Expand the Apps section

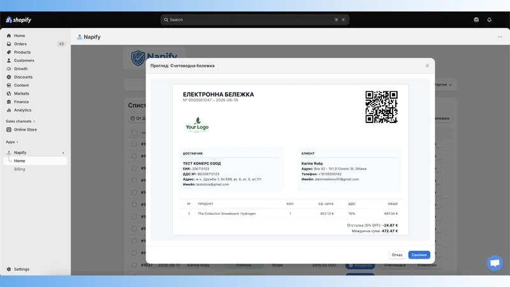click(12, 142)
